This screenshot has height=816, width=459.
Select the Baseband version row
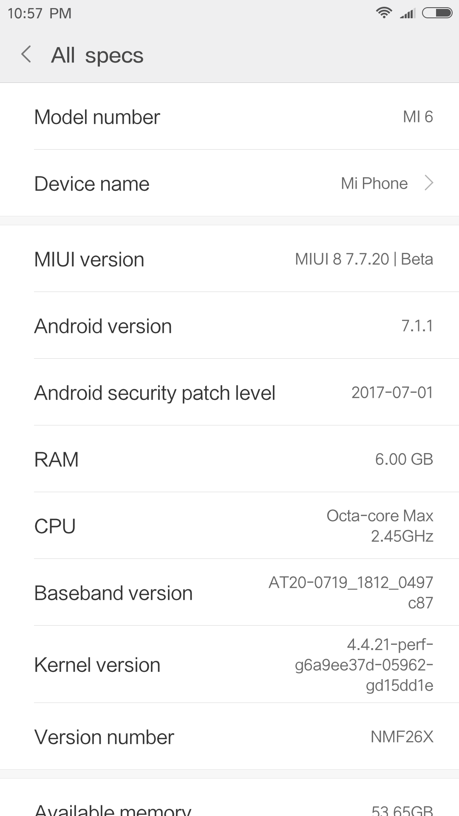[x=229, y=593]
